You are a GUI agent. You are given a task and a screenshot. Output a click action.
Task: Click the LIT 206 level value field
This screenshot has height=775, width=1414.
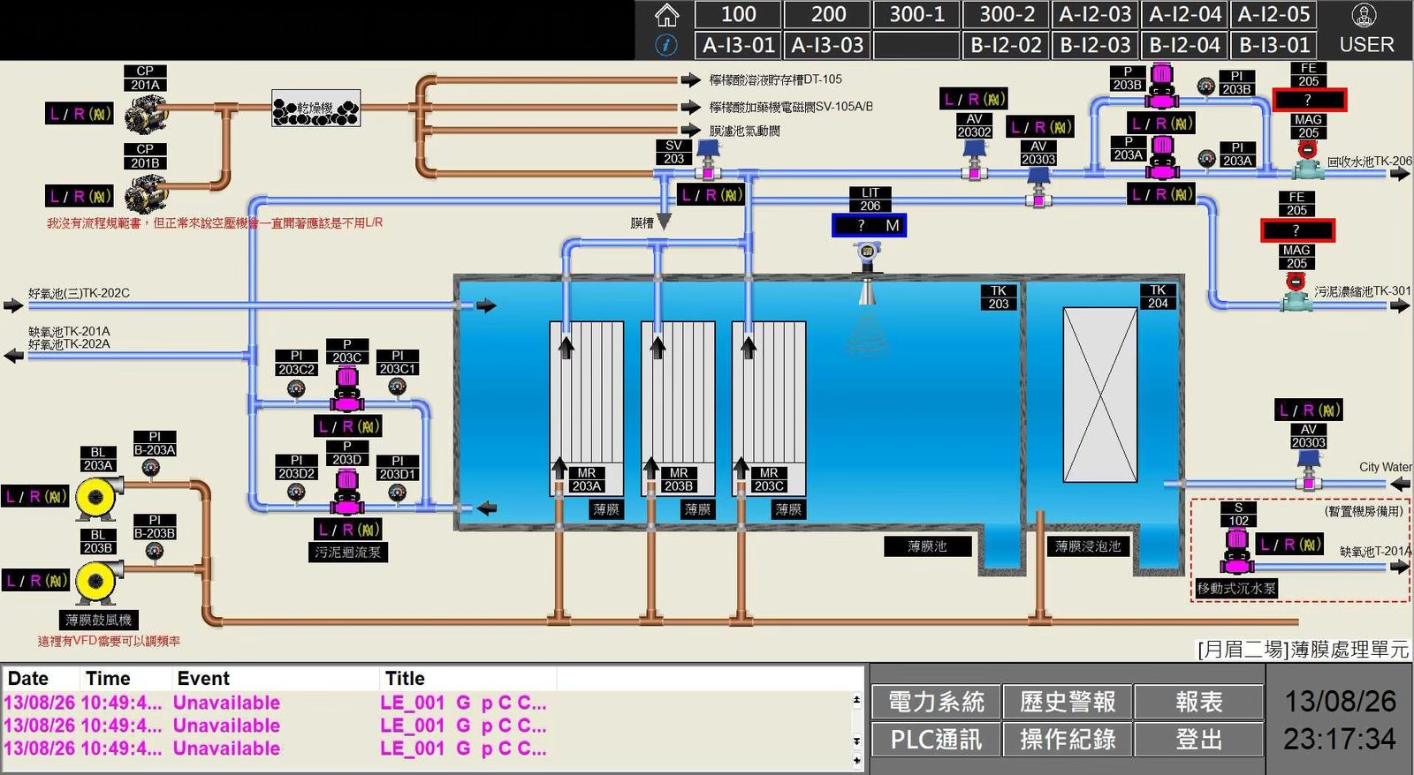869,226
